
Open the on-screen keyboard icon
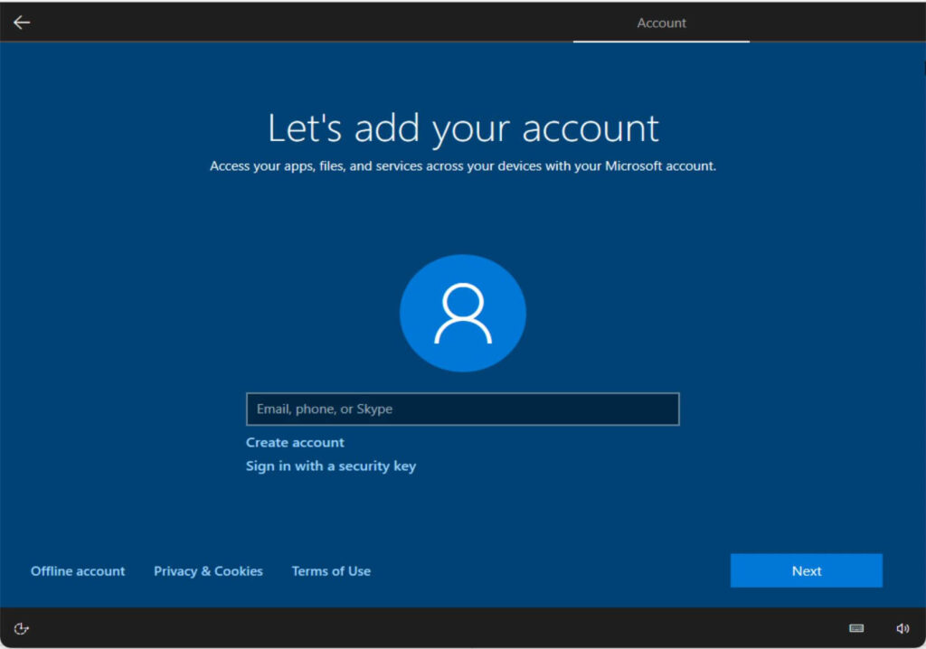(856, 628)
